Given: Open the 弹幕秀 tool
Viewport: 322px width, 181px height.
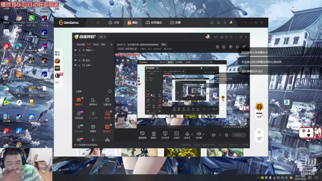Looking at the screenshot, I should pos(93,128).
